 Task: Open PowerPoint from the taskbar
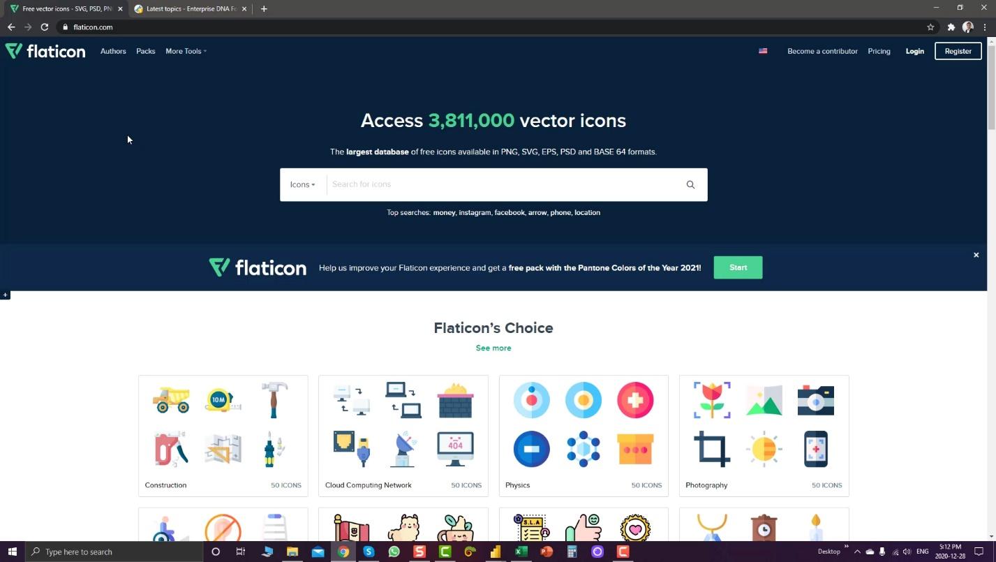(x=547, y=552)
